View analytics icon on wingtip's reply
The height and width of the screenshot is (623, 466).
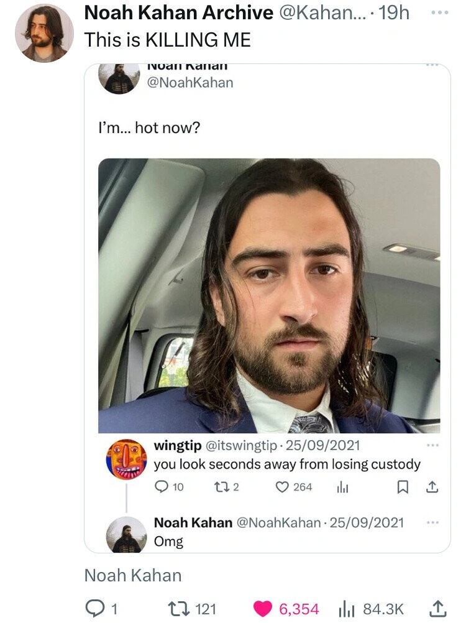(x=342, y=486)
